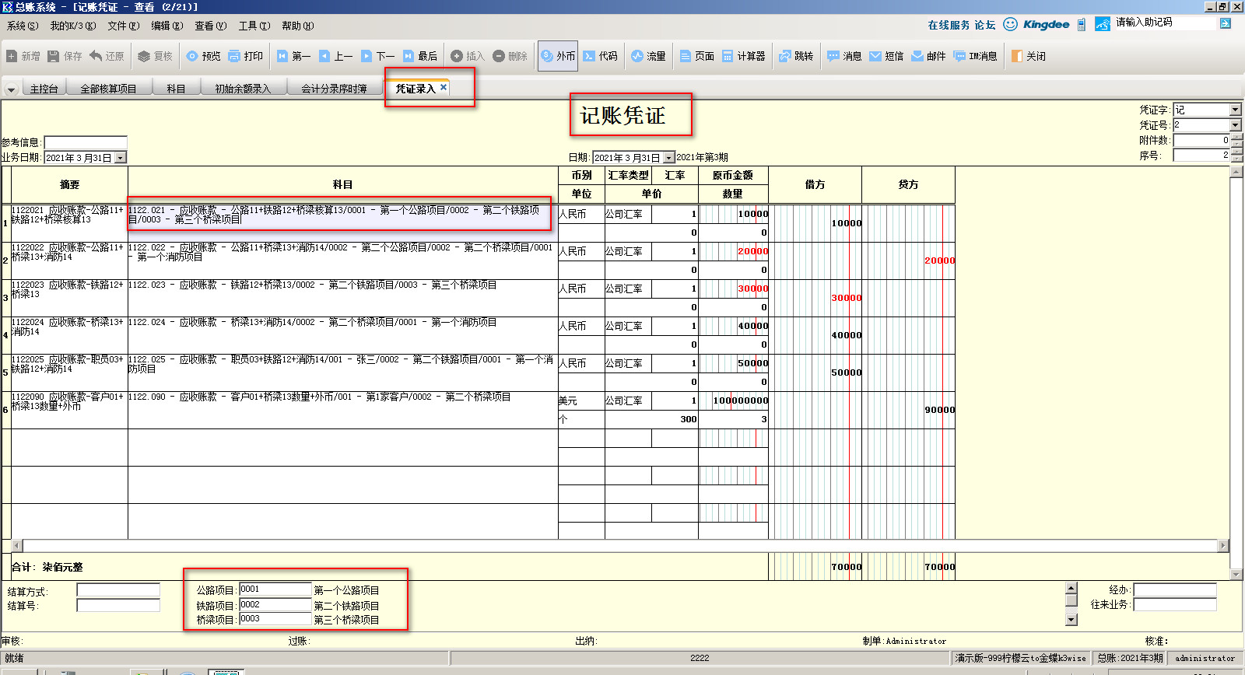Toggle the 外币 (Foreign currency) button
Viewport: 1245px width, 675px height.
coord(557,56)
